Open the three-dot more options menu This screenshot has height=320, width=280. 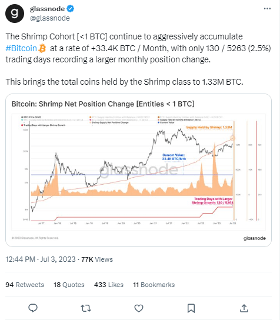tap(267, 9)
